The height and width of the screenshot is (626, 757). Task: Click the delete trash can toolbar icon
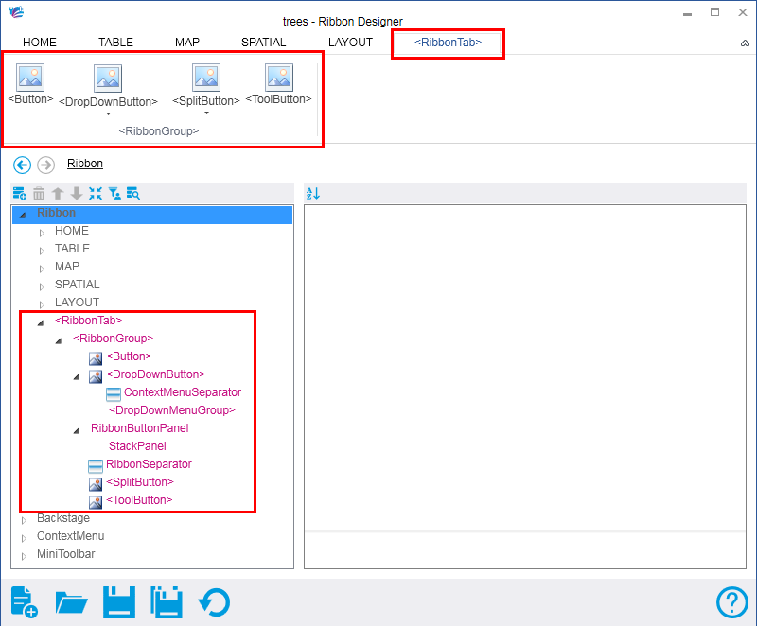[x=39, y=194]
